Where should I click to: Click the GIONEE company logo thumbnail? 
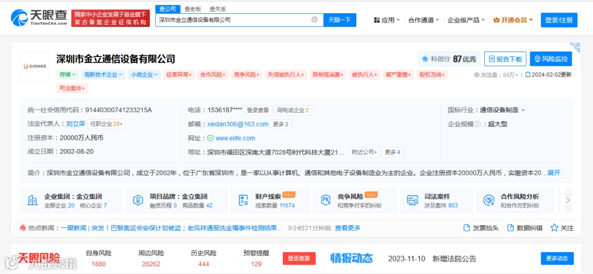35,66
